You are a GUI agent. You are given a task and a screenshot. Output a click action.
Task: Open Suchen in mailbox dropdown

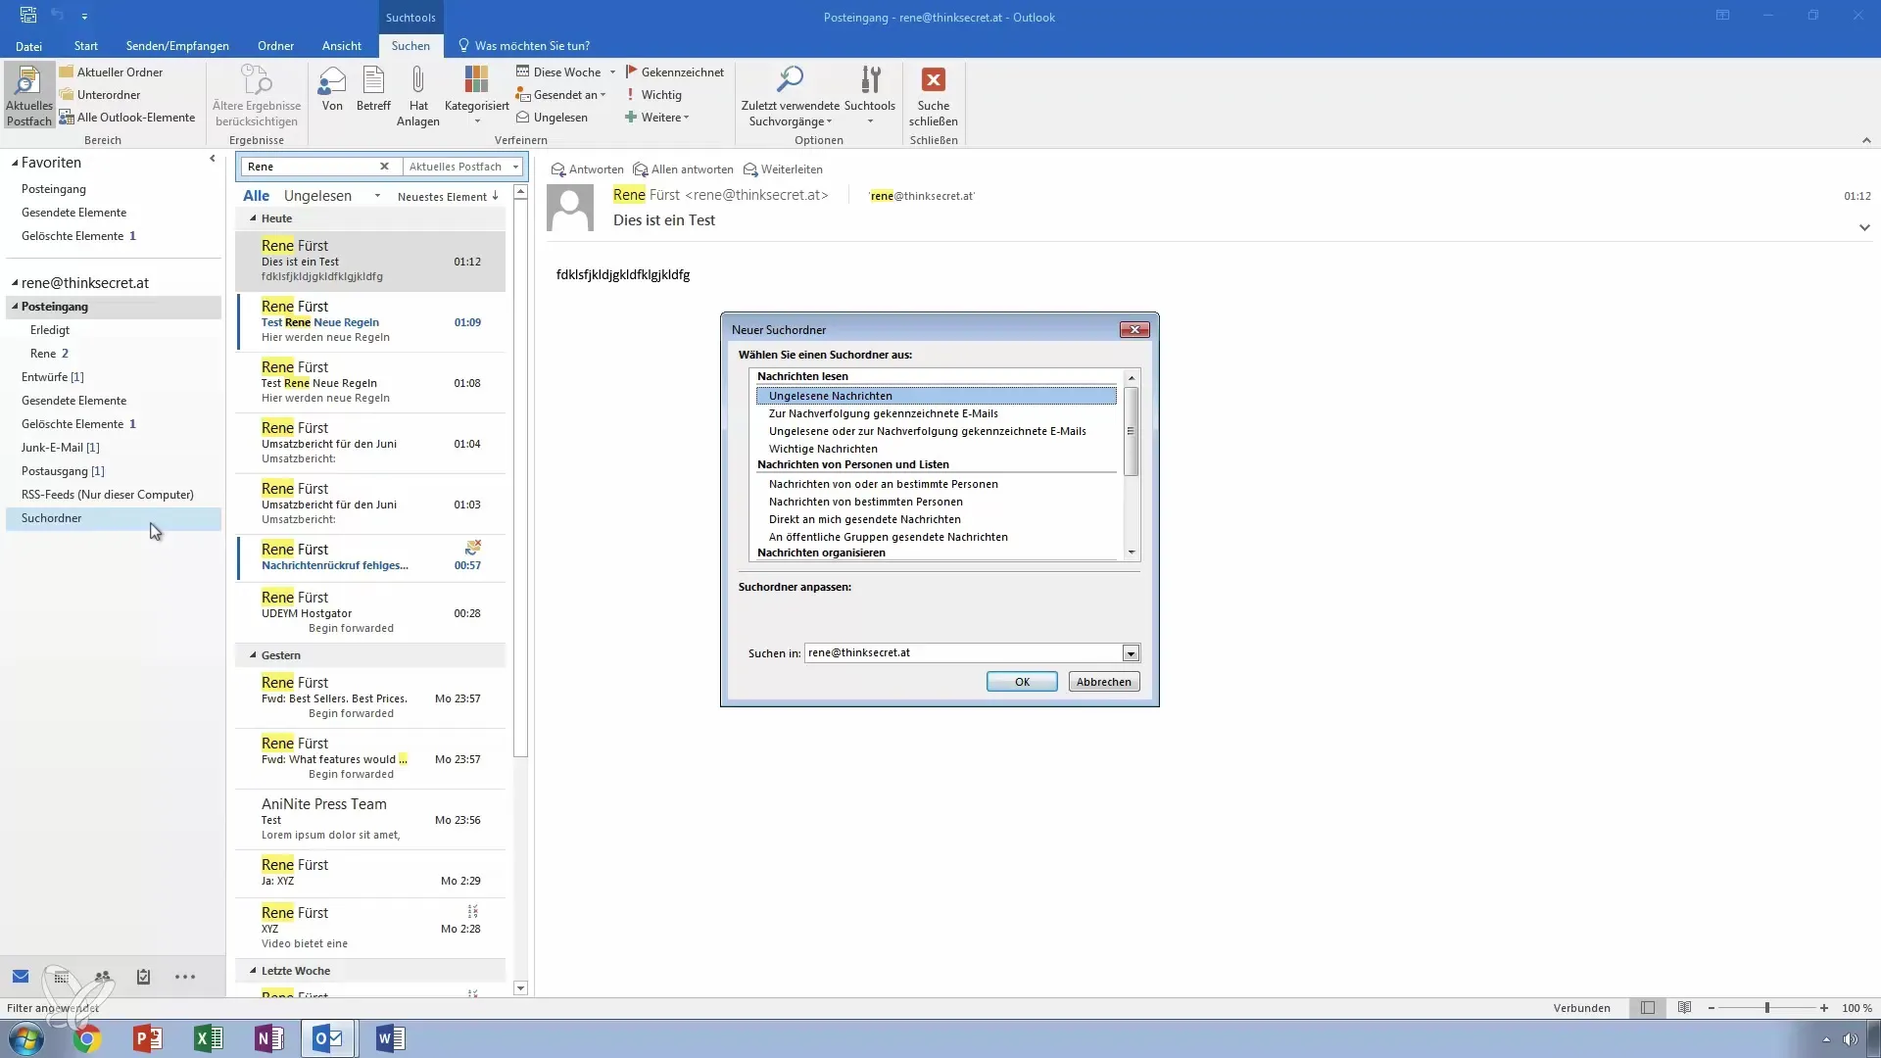click(1131, 653)
